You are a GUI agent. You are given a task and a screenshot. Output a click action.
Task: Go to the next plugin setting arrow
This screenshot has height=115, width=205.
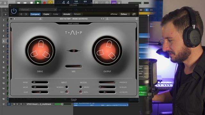click(26, 14)
